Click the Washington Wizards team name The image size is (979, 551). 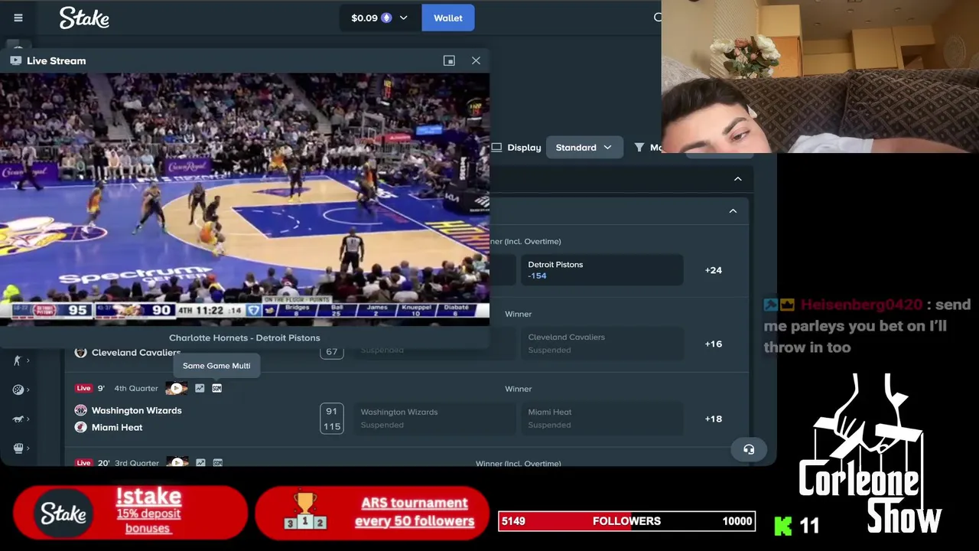pyautogui.click(x=137, y=411)
